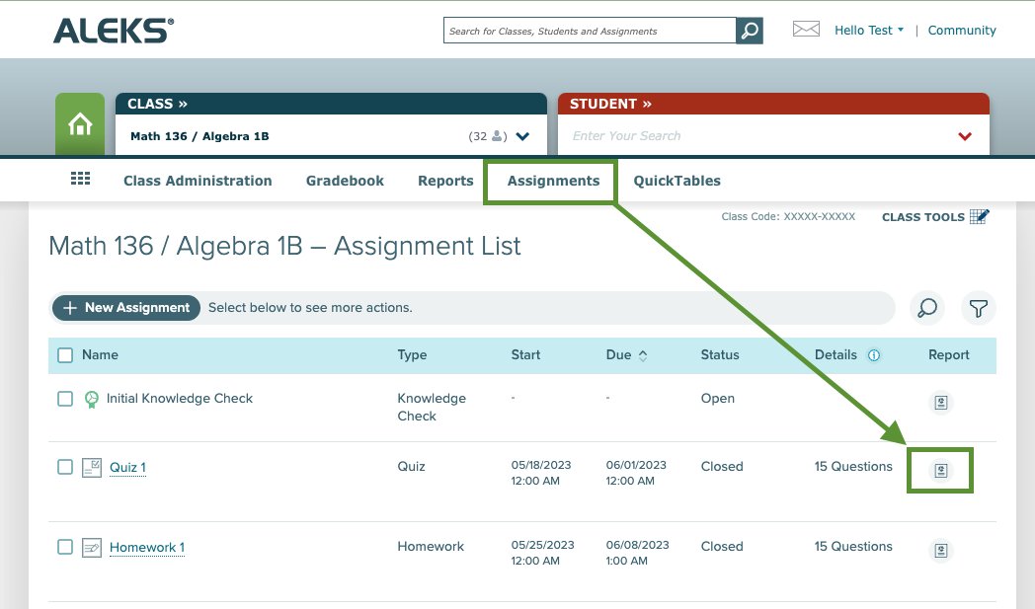Open the Class Tools pencil icon
1035x609 pixels.
[x=980, y=216]
